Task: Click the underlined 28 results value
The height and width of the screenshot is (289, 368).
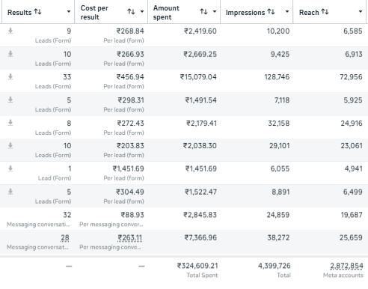Action: (65, 238)
